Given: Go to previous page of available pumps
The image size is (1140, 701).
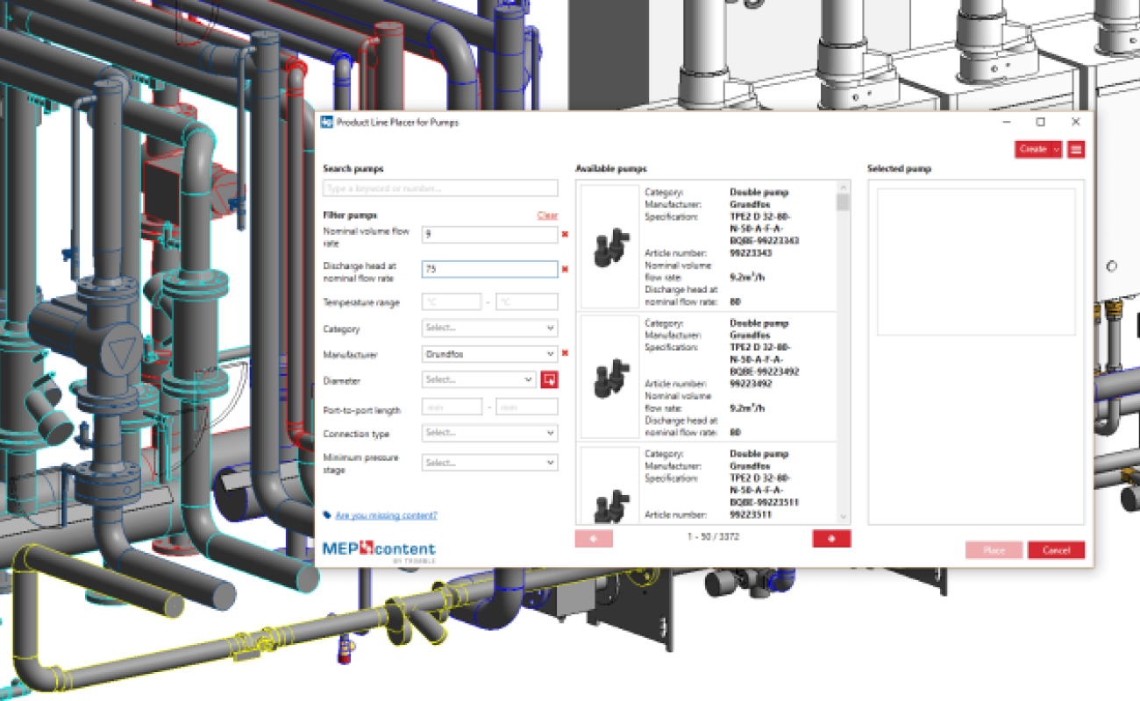Looking at the screenshot, I should tap(594, 538).
